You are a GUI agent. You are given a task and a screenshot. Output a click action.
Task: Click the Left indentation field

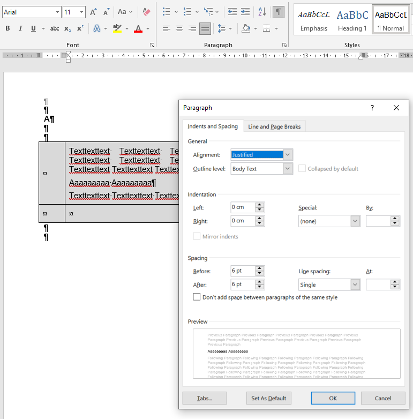pos(243,207)
